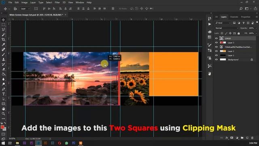Select the Dodge tool
Viewport: 259px width, 146px height.
(x=3, y=84)
